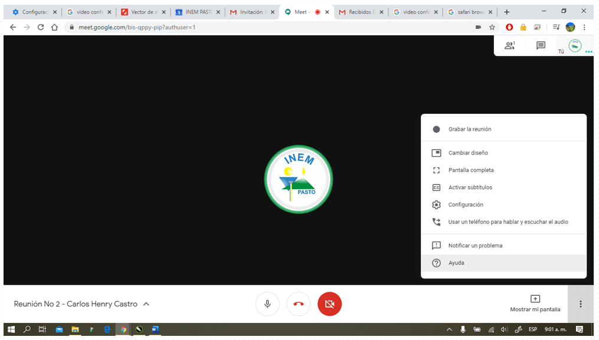The height and width of the screenshot is (340, 599).
Task: Open the notification center icon
Action: [x=580, y=329]
